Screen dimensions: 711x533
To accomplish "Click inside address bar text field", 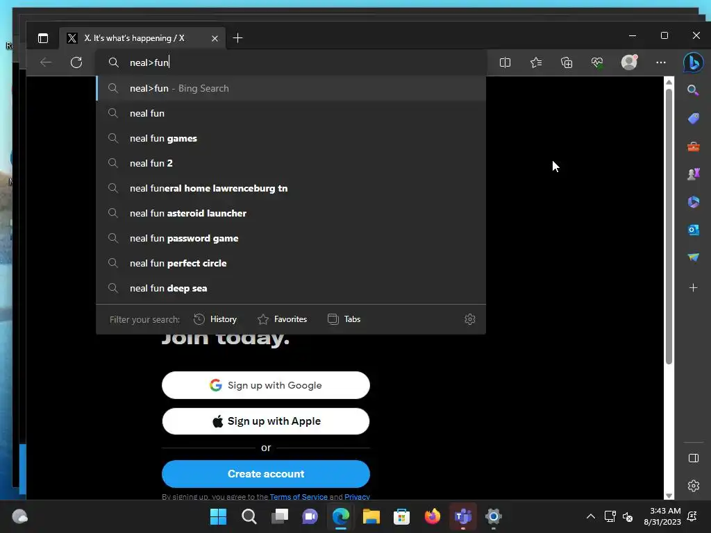I will (x=291, y=62).
